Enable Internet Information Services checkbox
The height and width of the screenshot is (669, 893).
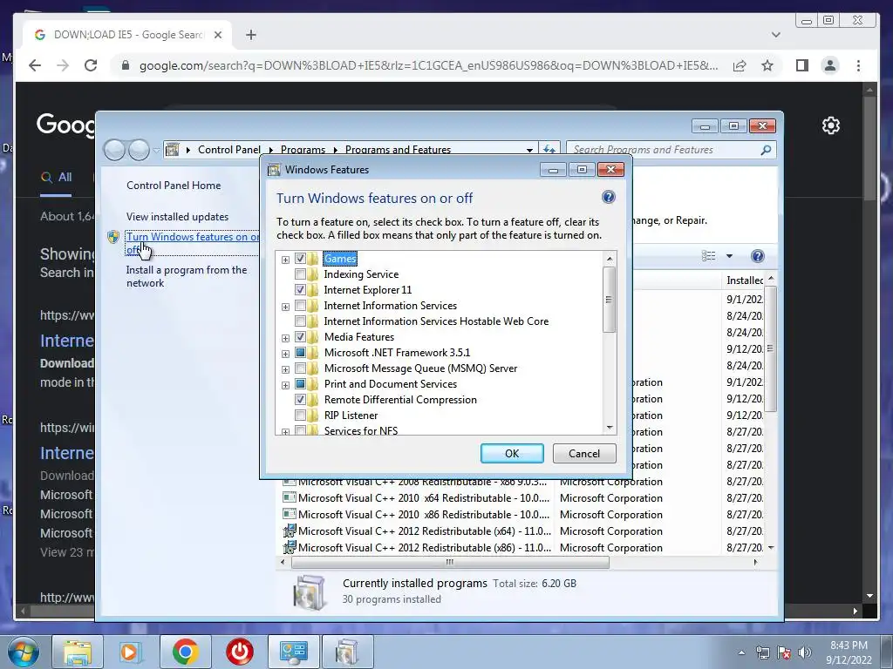[x=300, y=306]
